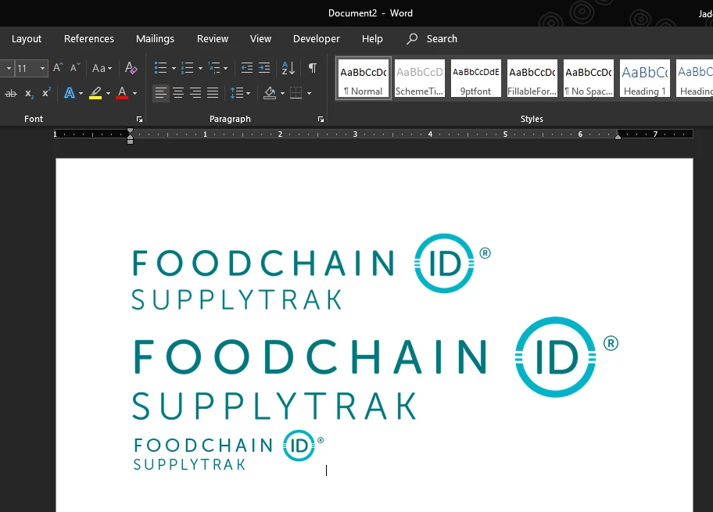This screenshot has height=512, width=713.
Task: Apply the No Spacing style
Action: (x=589, y=78)
